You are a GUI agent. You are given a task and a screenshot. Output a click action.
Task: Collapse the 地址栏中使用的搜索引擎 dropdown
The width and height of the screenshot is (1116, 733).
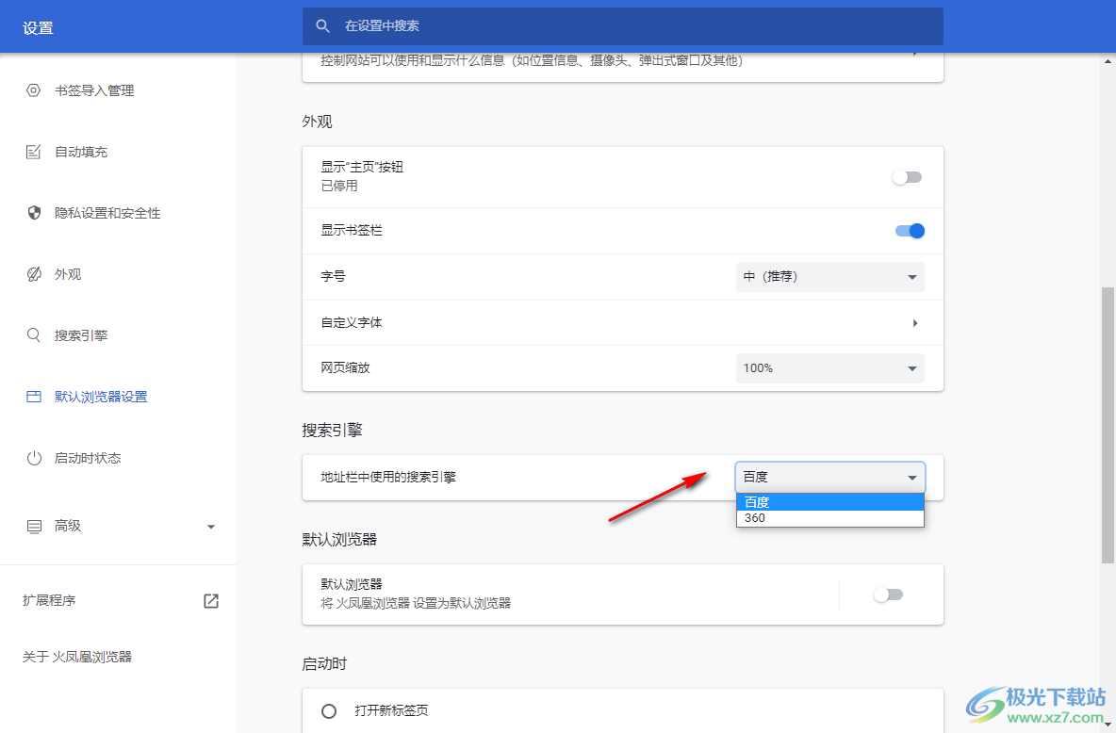(829, 477)
